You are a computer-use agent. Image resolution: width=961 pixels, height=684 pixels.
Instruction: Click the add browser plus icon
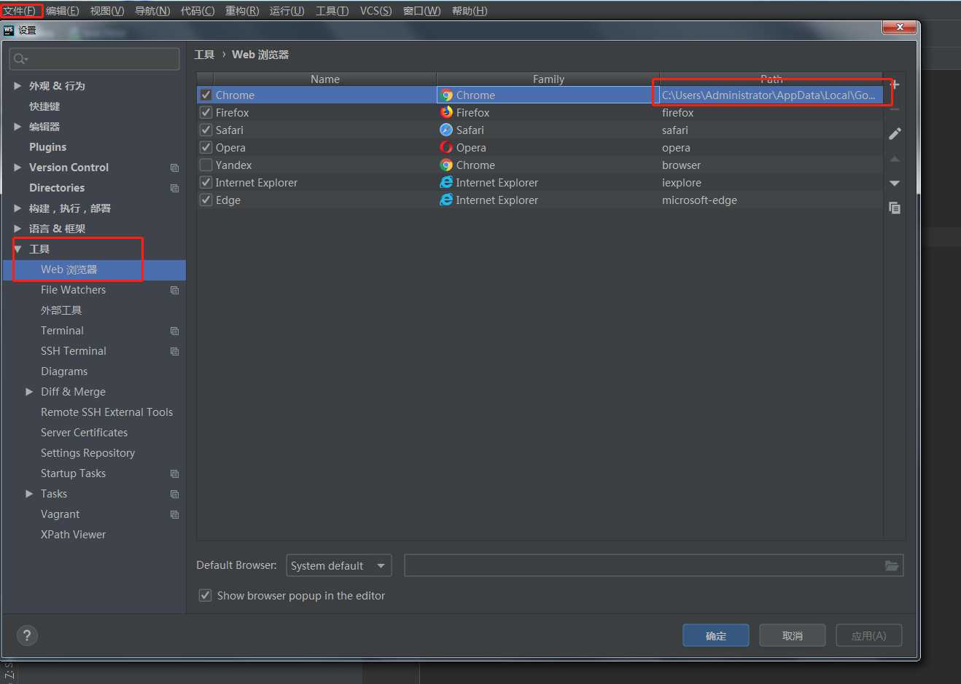(895, 84)
